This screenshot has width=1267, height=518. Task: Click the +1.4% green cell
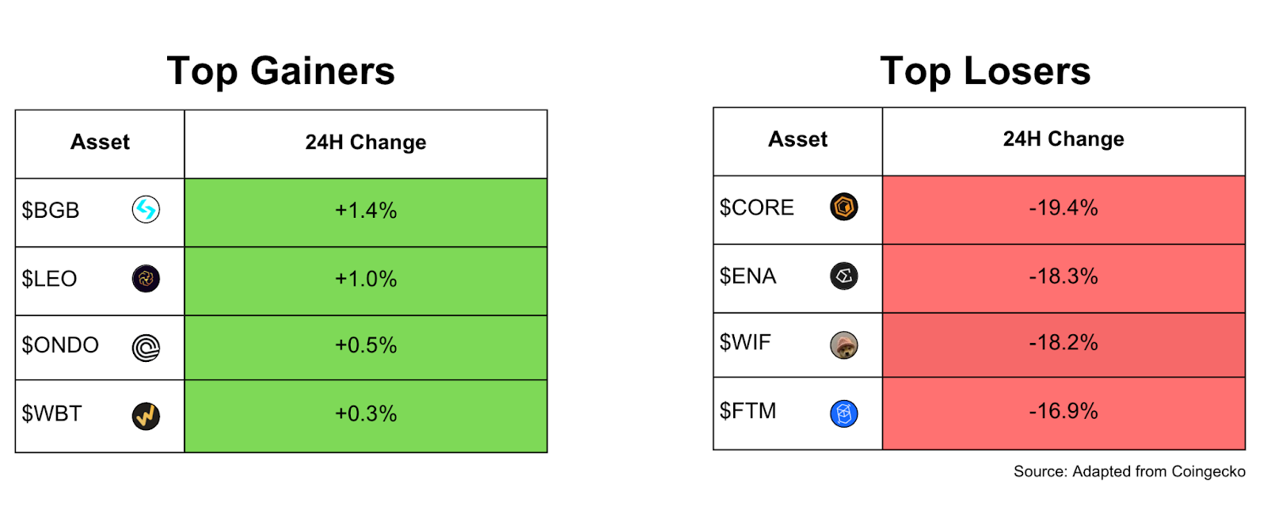[x=366, y=211]
